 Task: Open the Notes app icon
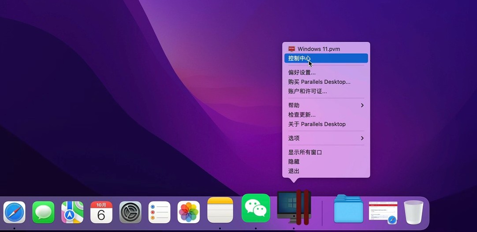pyautogui.click(x=220, y=210)
